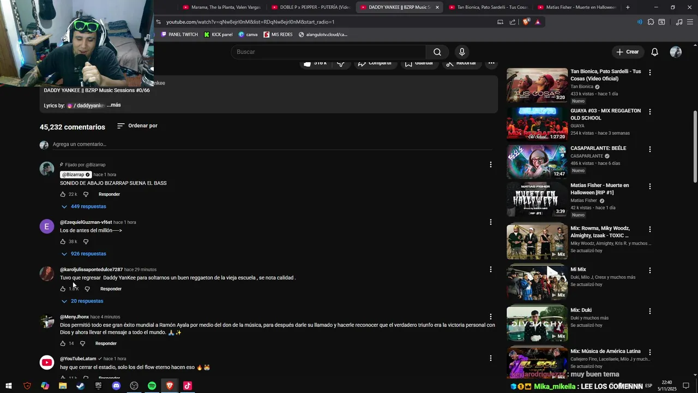The image size is (698, 393).
Task: Open @YouTubeLatam channel link
Action: tap(78, 359)
